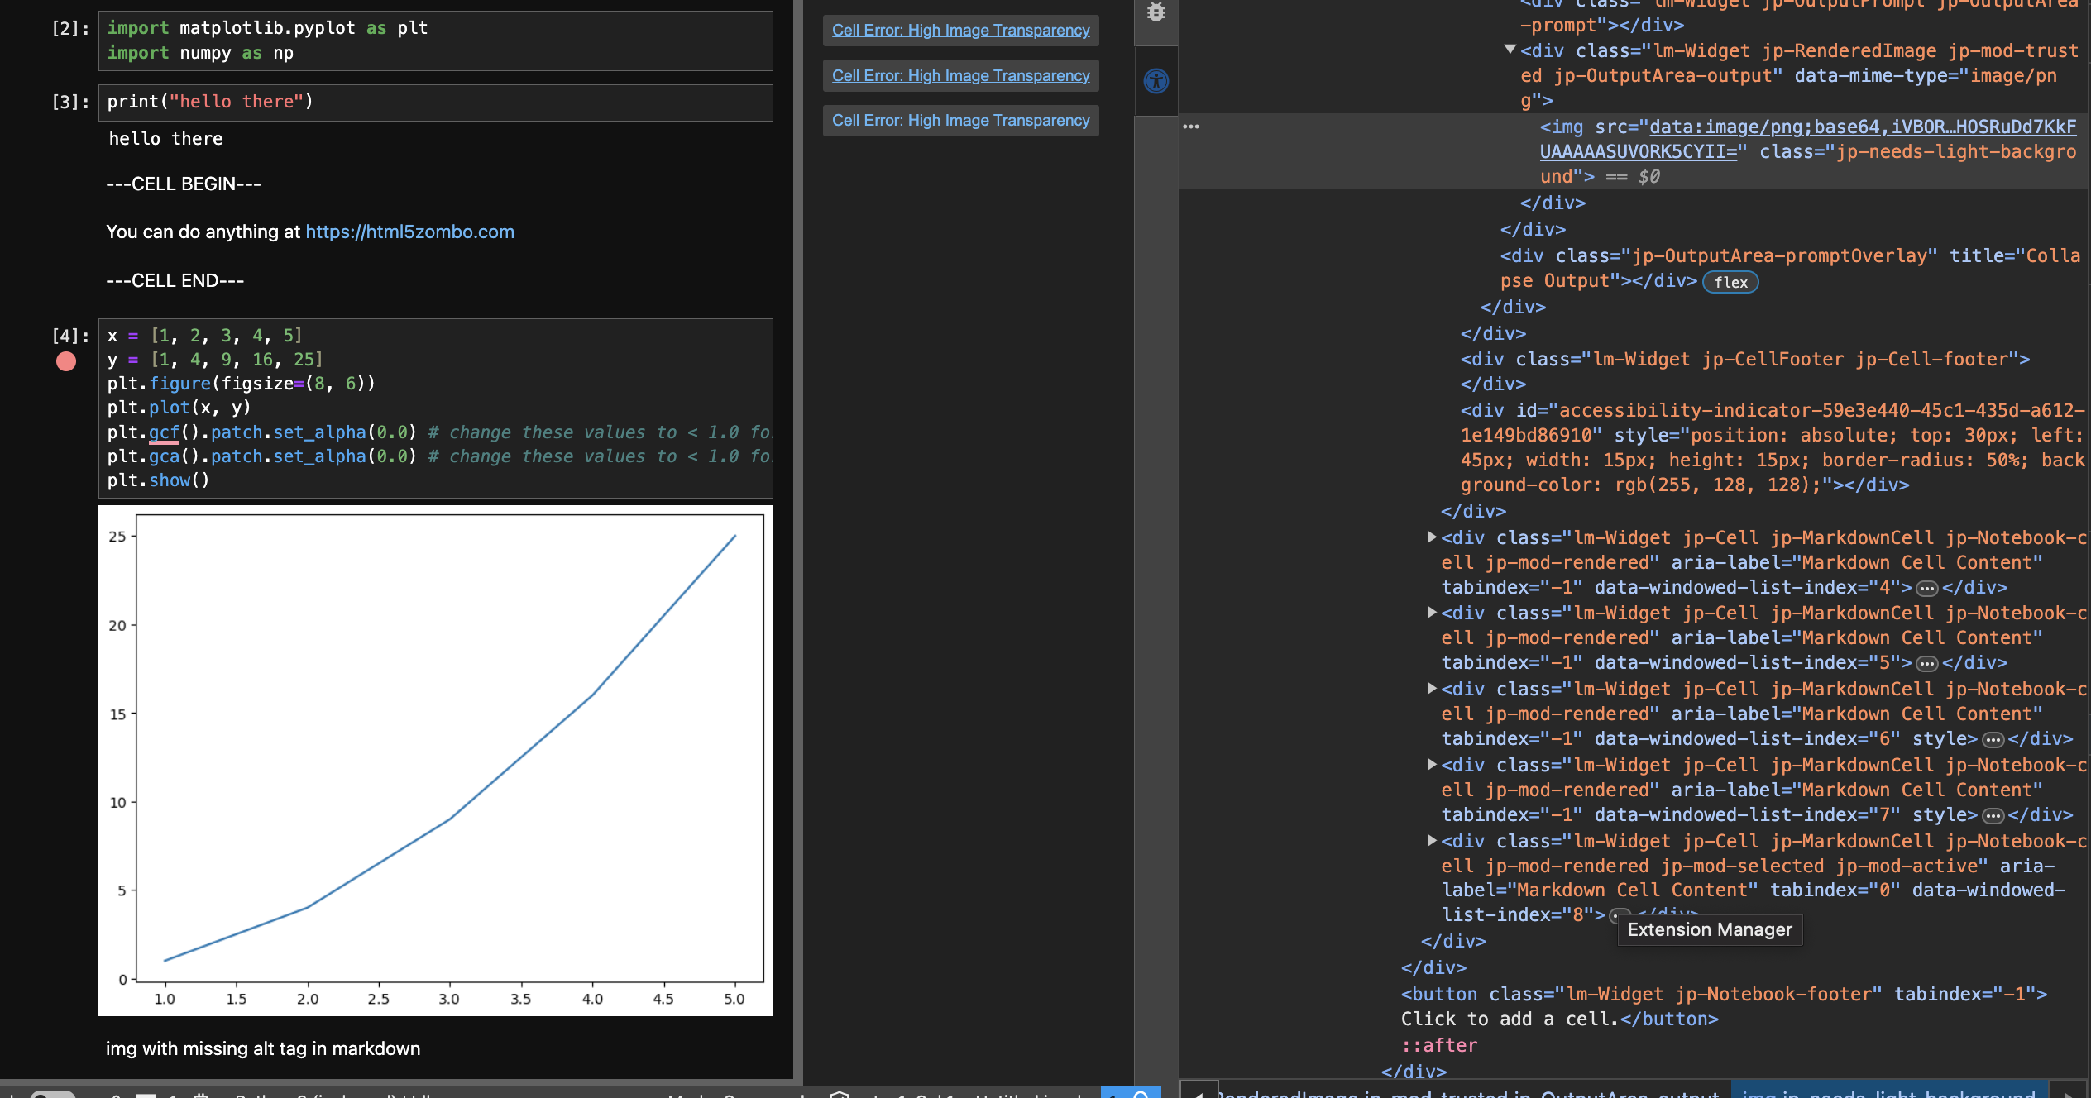2091x1098 pixels.
Task: Click the base64 image src link in DevTools
Action: pyautogui.click(x=1807, y=139)
